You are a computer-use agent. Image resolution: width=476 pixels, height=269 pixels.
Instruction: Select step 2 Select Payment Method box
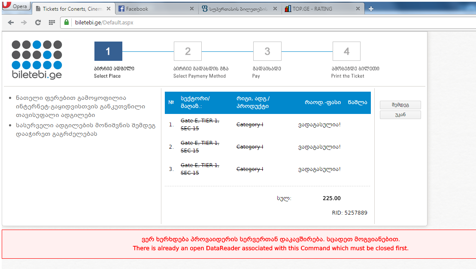188,51
